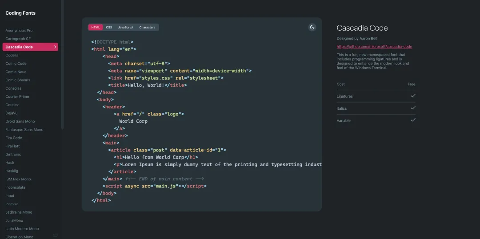Pick Comic Code from font list
The image size is (480, 239).
[x=16, y=64]
